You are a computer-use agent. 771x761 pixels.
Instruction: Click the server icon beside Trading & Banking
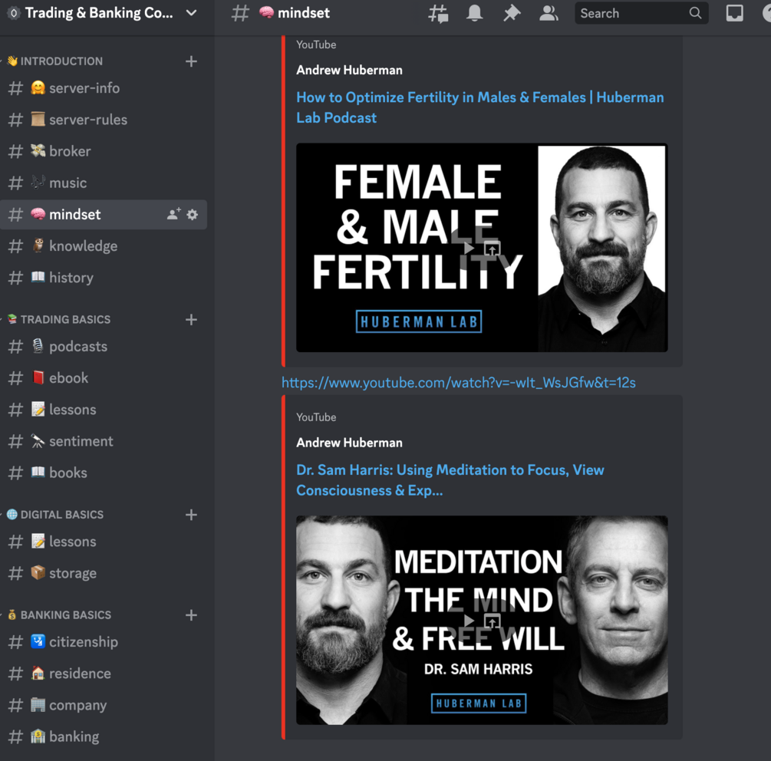14,13
